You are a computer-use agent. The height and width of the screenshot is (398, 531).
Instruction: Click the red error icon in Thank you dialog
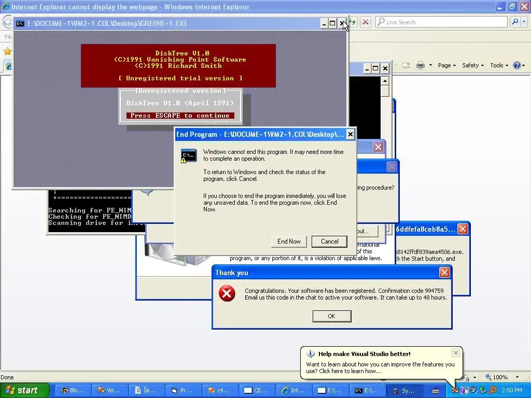coord(227,293)
